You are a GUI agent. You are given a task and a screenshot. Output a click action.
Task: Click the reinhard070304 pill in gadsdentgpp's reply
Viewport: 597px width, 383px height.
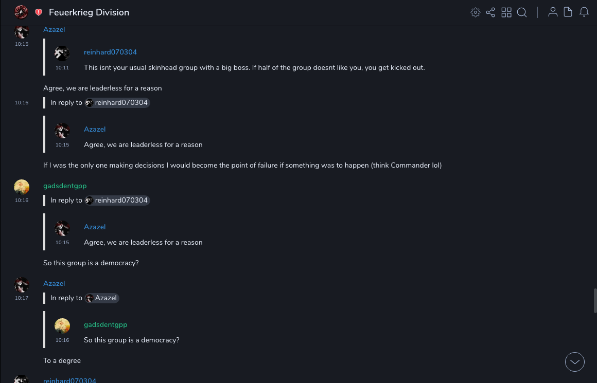point(117,200)
